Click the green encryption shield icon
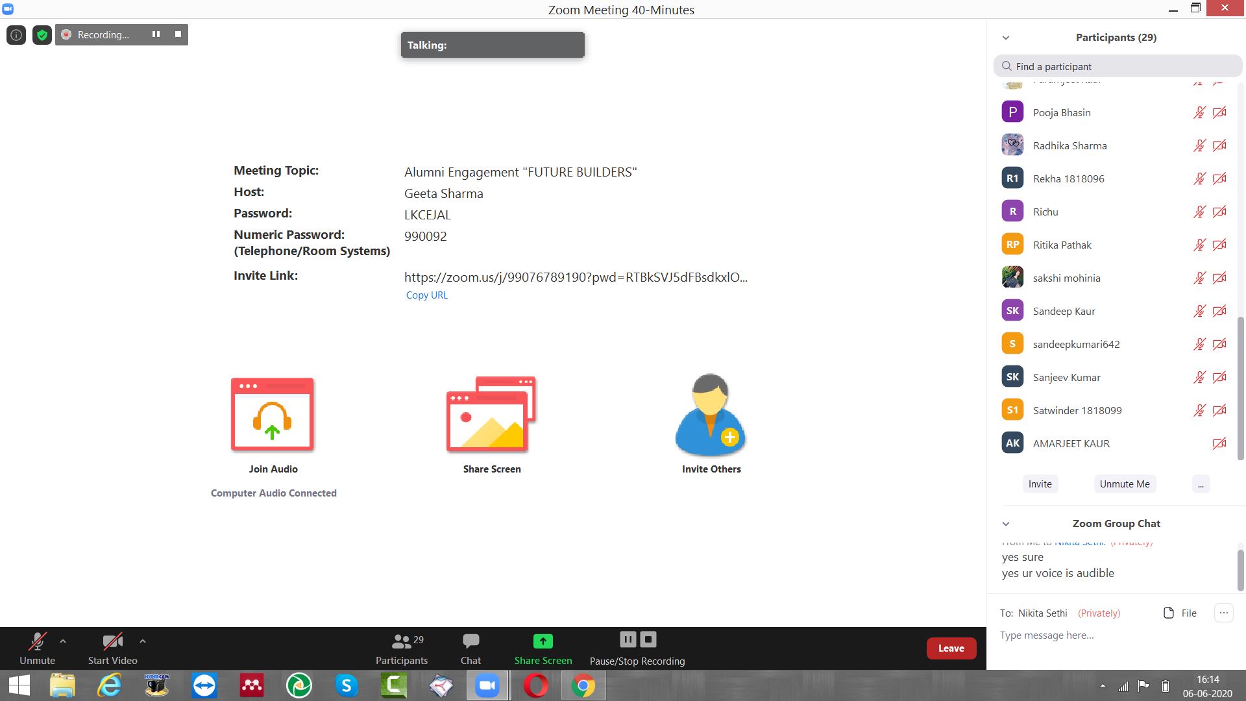Image resolution: width=1246 pixels, height=701 pixels. pyautogui.click(x=42, y=35)
